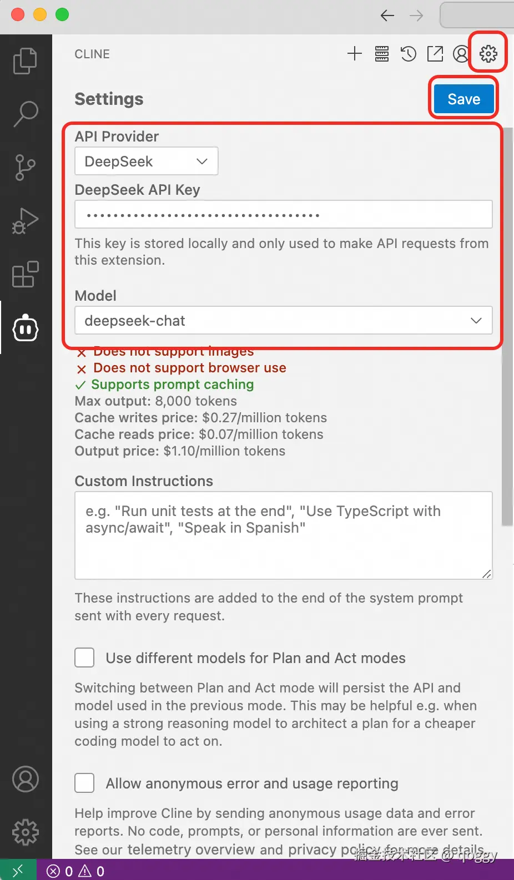The height and width of the screenshot is (880, 514).
Task: Expand the API Provider DeepSeek dropdown
Action: [146, 161]
